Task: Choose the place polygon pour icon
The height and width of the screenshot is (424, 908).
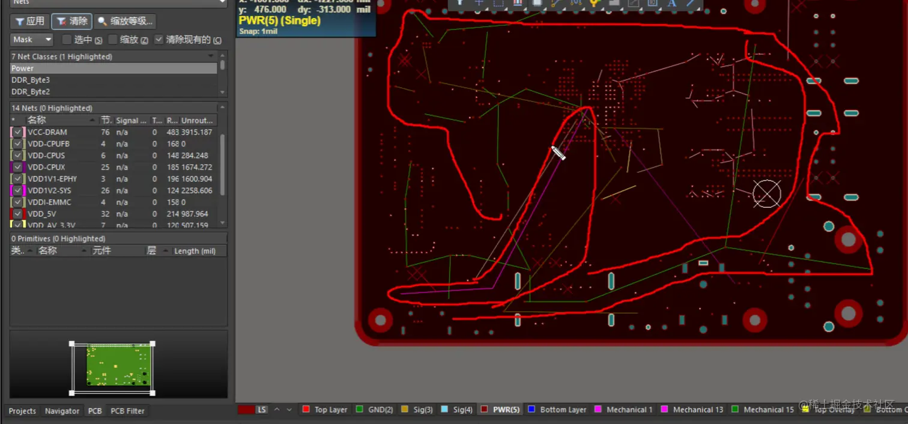Action: pyautogui.click(x=614, y=3)
